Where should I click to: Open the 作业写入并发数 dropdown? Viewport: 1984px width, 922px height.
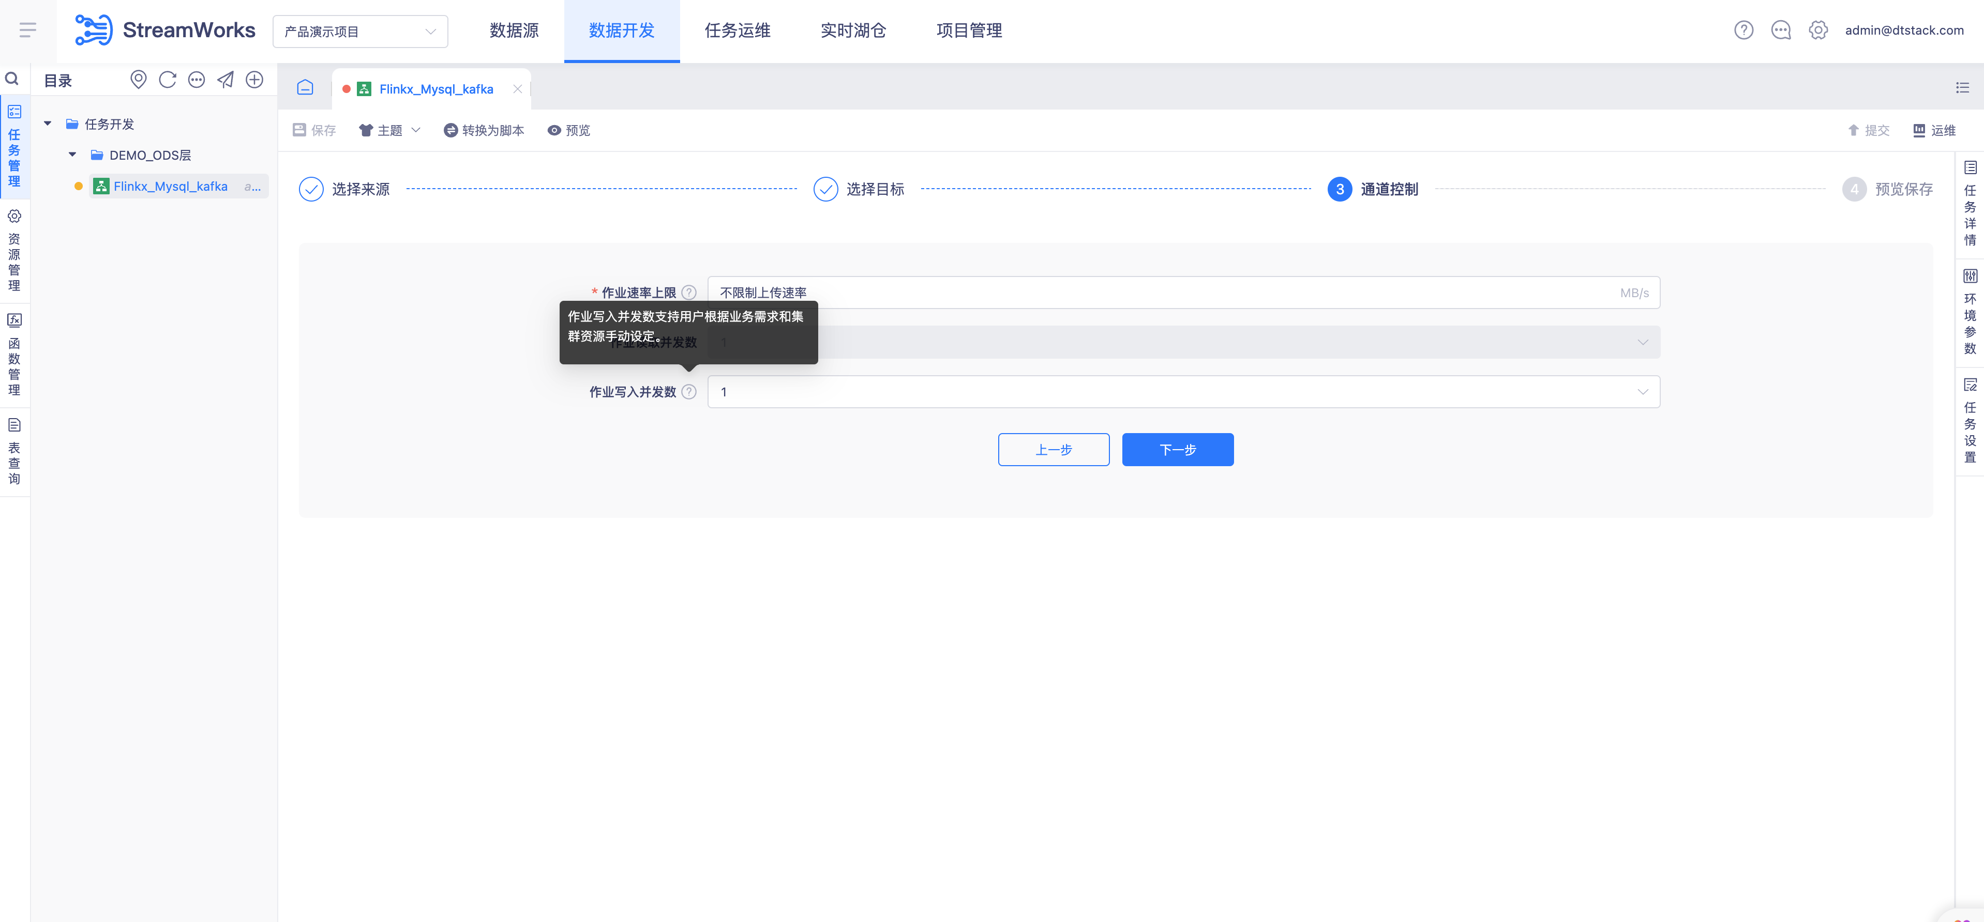point(1183,392)
